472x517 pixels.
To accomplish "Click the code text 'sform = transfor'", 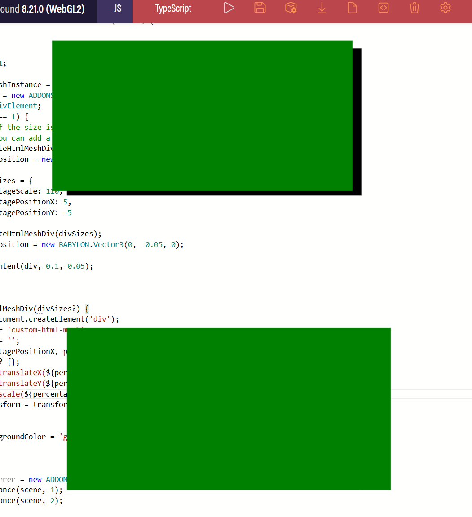I will coord(33,405).
